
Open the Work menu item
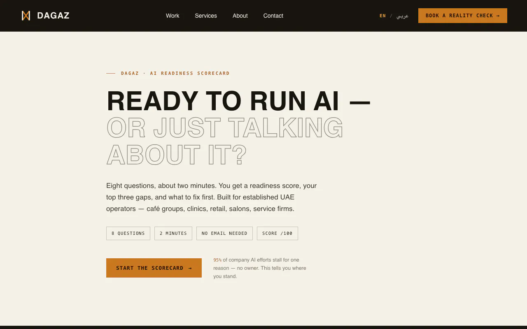click(x=173, y=16)
